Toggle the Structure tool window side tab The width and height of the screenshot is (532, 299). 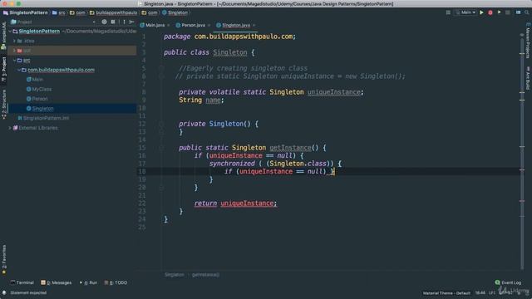(x=3, y=104)
